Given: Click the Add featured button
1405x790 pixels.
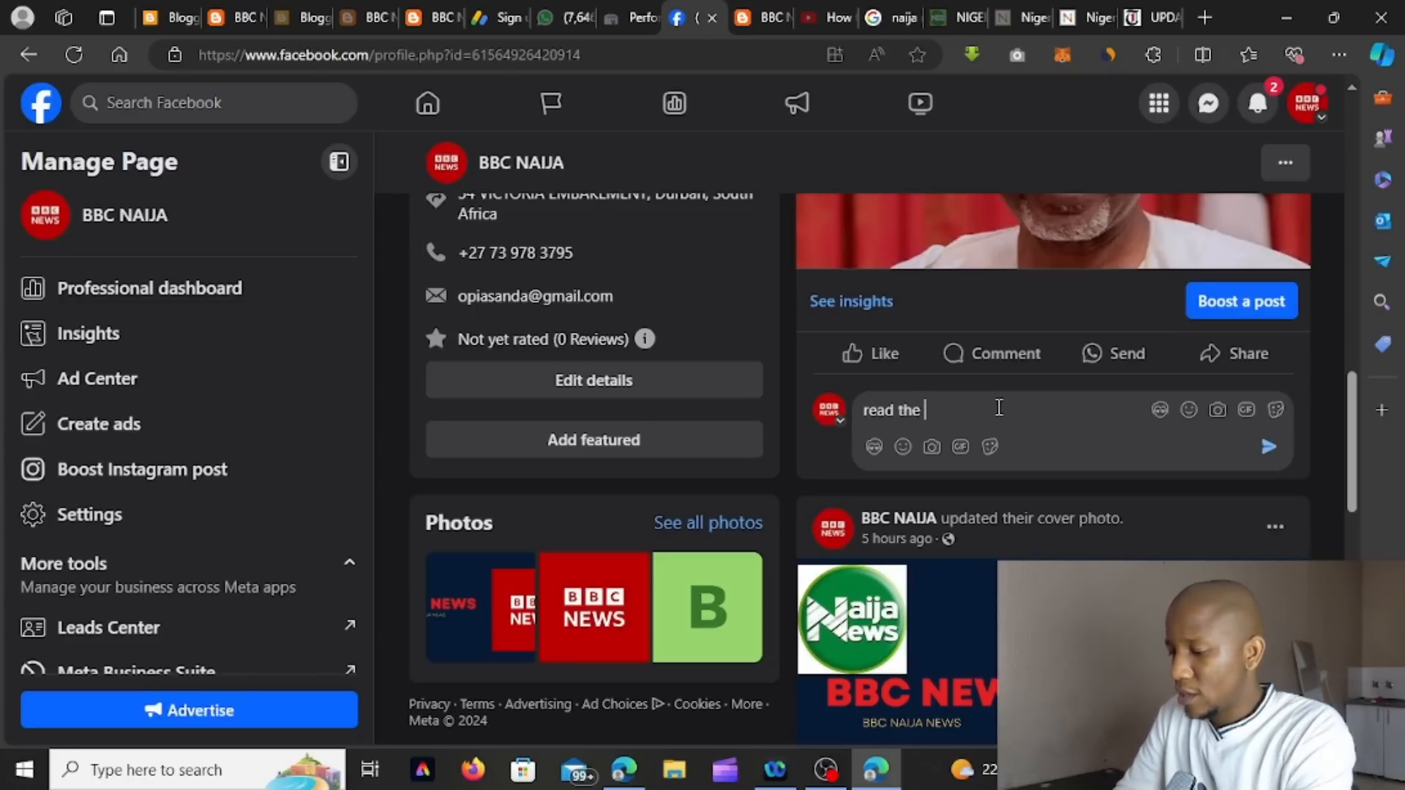Looking at the screenshot, I should tap(593, 440).
